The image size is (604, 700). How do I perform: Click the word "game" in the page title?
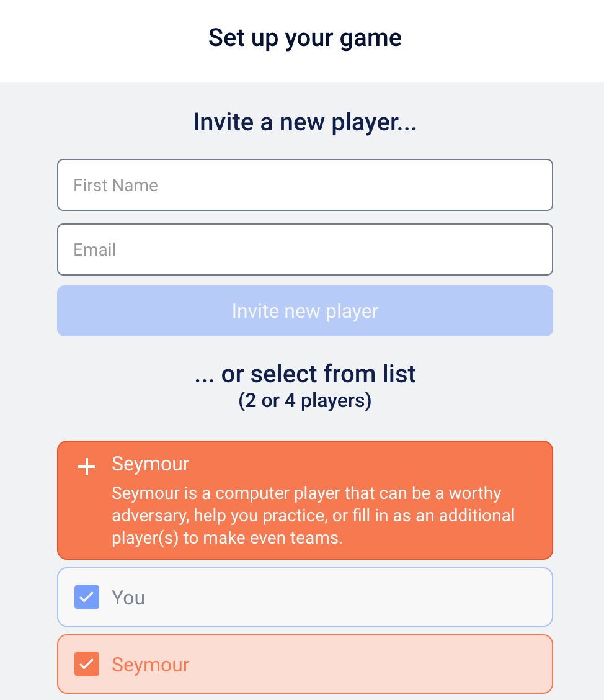[x=372, y=38]
